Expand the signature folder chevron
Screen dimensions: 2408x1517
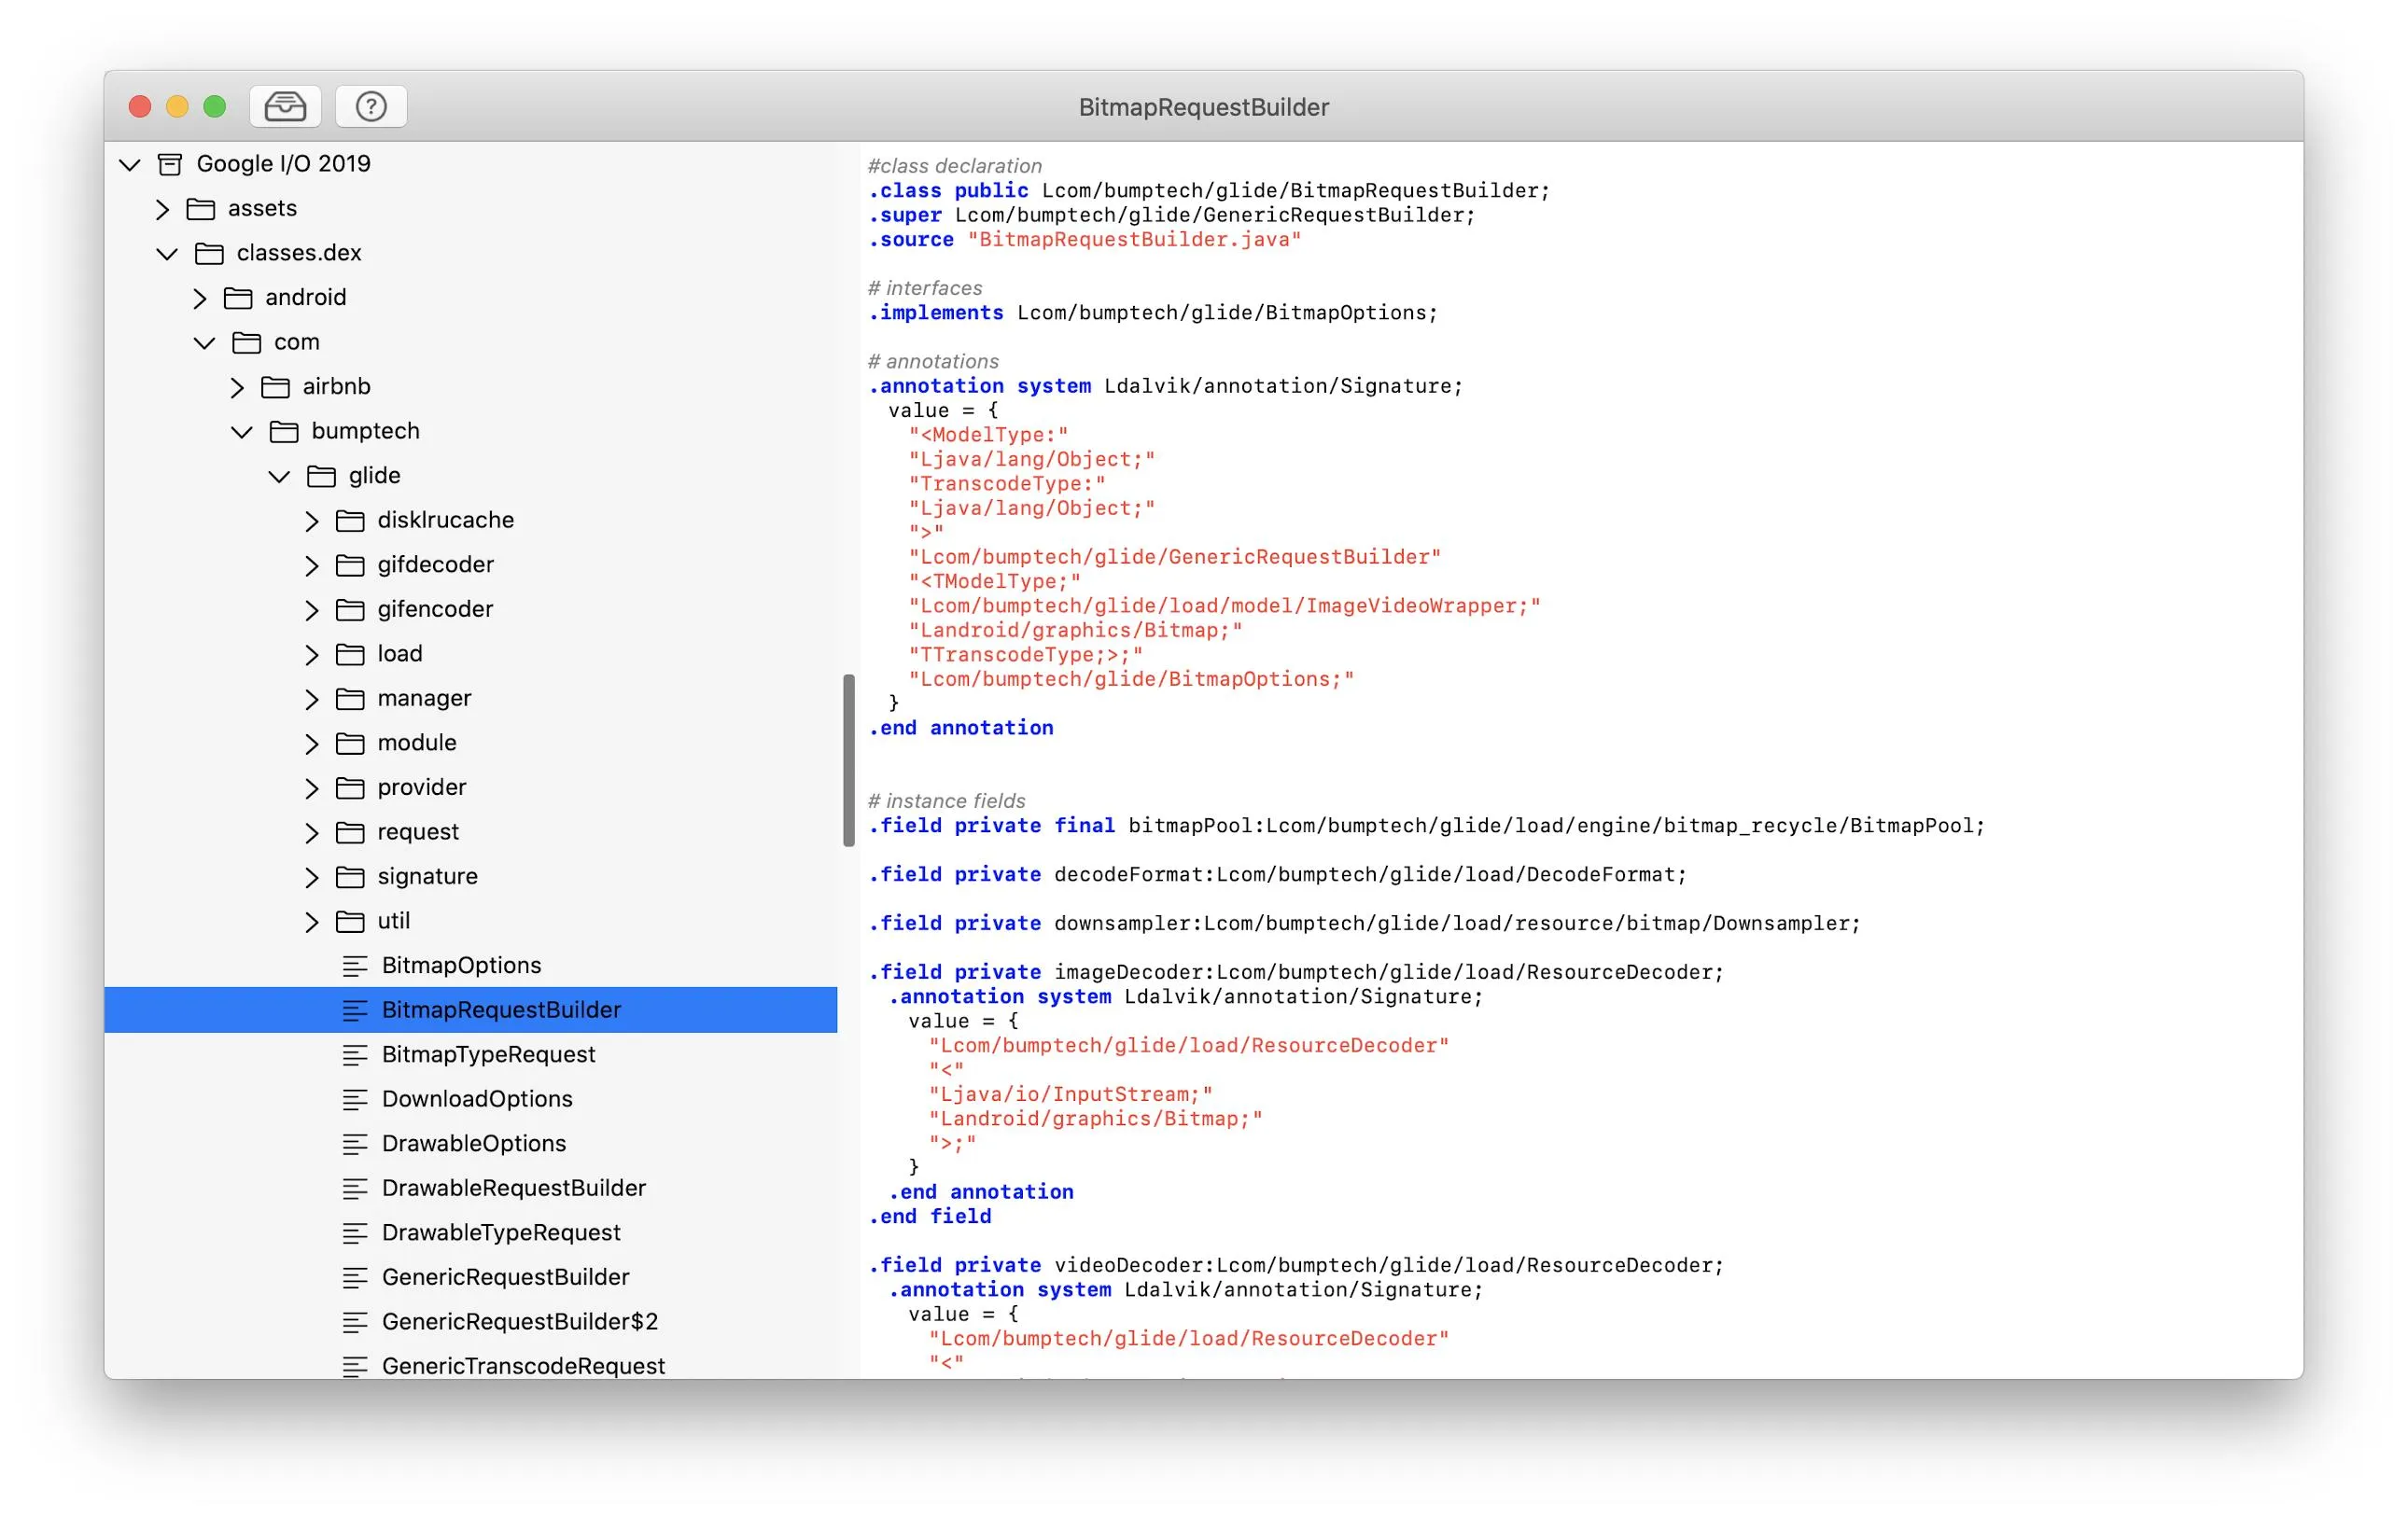311,877
